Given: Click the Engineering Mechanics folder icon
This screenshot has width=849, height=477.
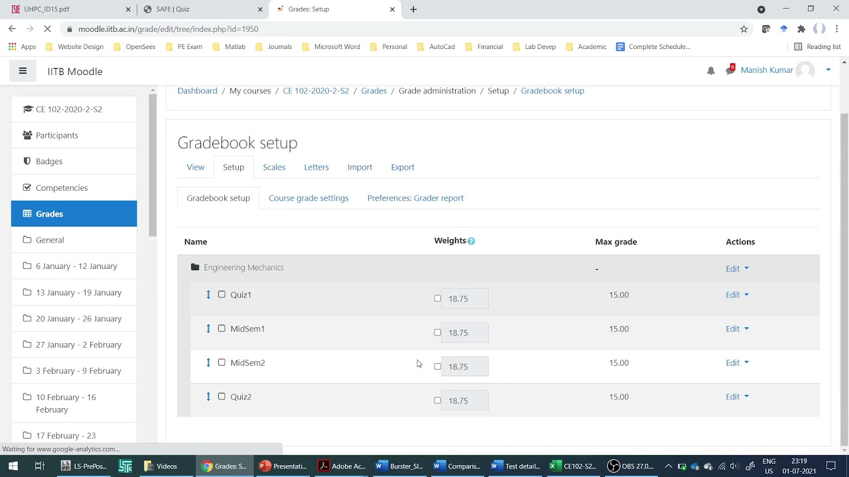Looking at the screenshot, I should click(195, 267).
